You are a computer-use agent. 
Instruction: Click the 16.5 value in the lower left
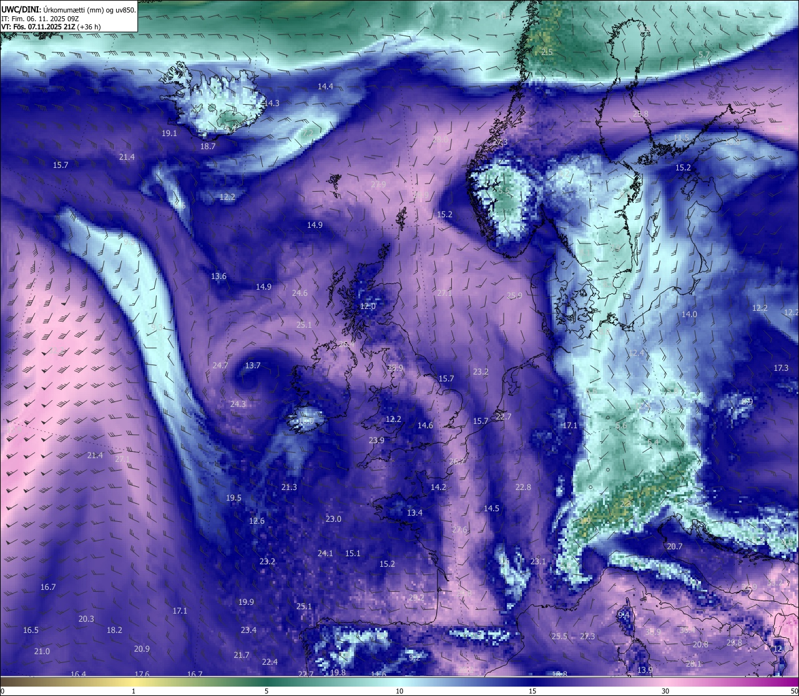31,630
